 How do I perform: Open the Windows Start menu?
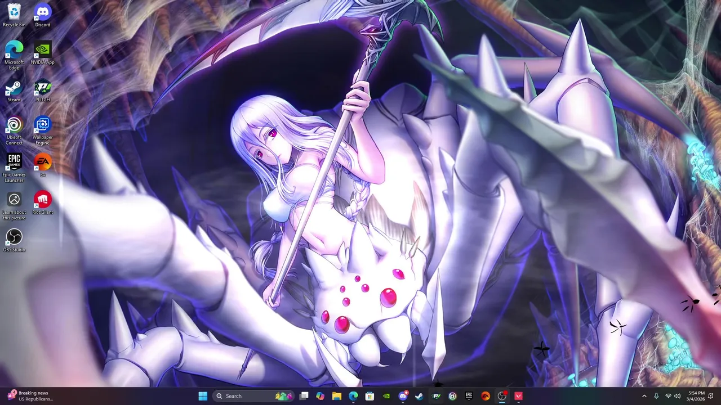coord(203,396)
